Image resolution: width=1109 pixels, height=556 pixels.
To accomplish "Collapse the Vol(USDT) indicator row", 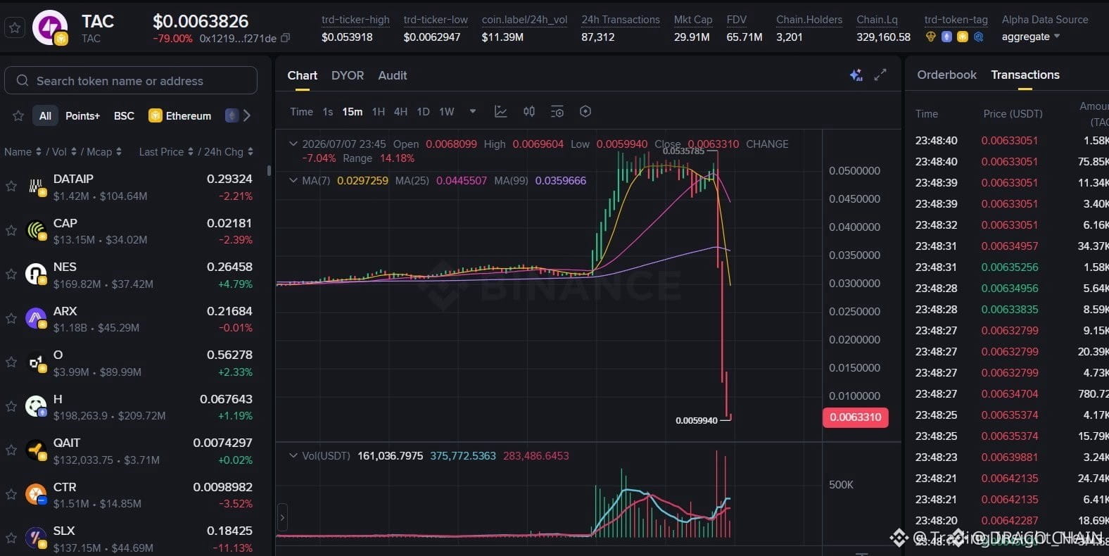I will (293, 455).
